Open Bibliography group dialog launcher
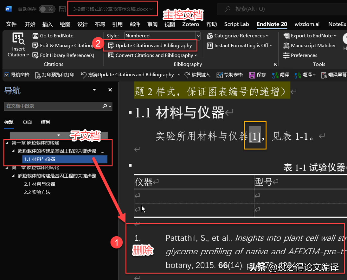The height and width of the screenshot is (280, 347). point(276,64)
